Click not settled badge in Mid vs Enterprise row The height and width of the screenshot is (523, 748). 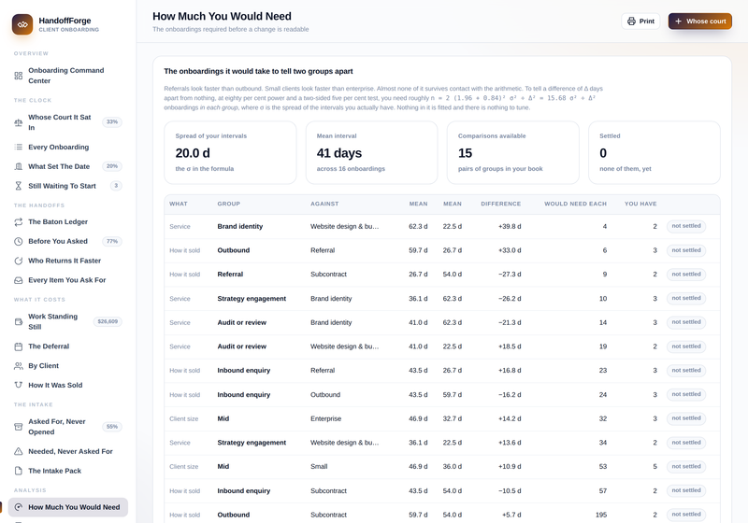pos(686,418)
